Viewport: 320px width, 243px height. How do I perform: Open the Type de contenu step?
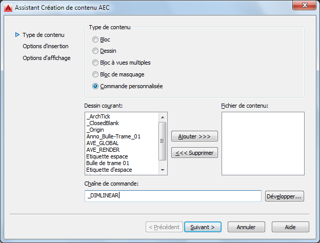point(44,35)
